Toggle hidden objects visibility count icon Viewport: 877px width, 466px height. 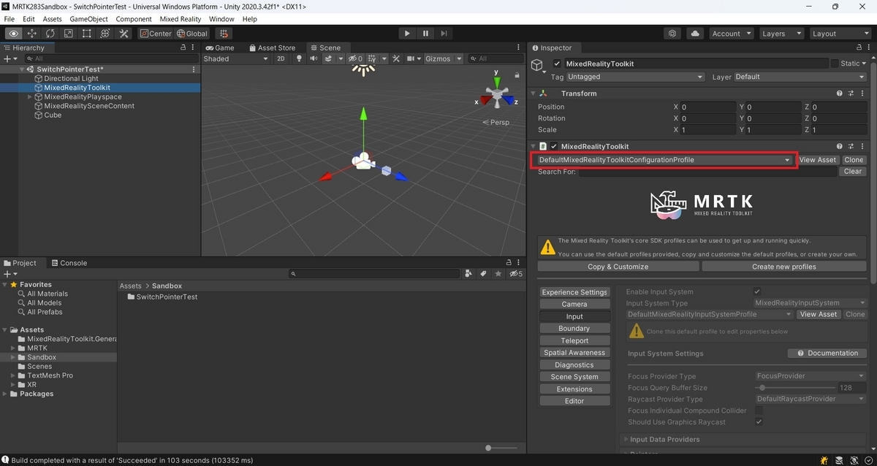click(355, 58)
